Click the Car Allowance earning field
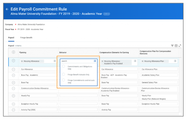The height and width of the screenshot is (119, 187). click(x=38, y=69)
